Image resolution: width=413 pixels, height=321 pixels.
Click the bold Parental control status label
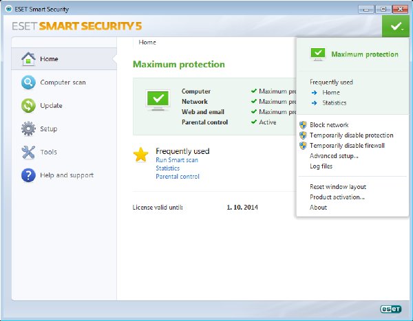pyautogui.click(x=204, y=122)
